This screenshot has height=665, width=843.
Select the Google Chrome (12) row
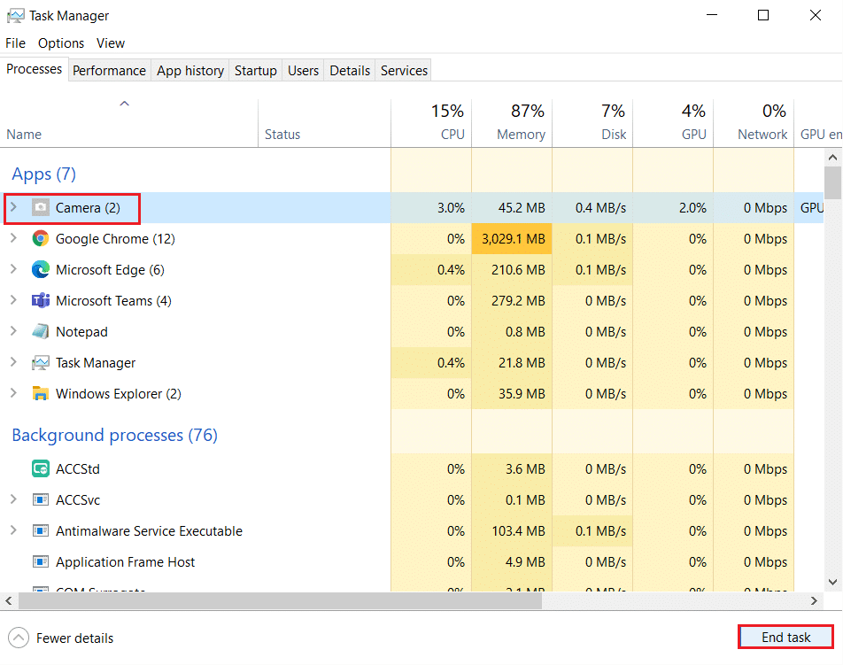point(412,239)
